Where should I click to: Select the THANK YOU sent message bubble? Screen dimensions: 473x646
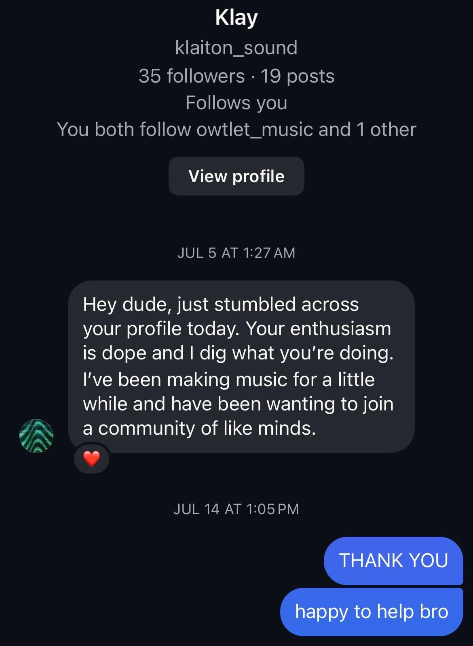[393, 561]
